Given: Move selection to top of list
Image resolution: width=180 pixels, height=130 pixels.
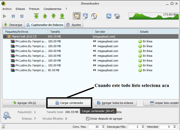Looking at the screenshot, I should (36, 16).
